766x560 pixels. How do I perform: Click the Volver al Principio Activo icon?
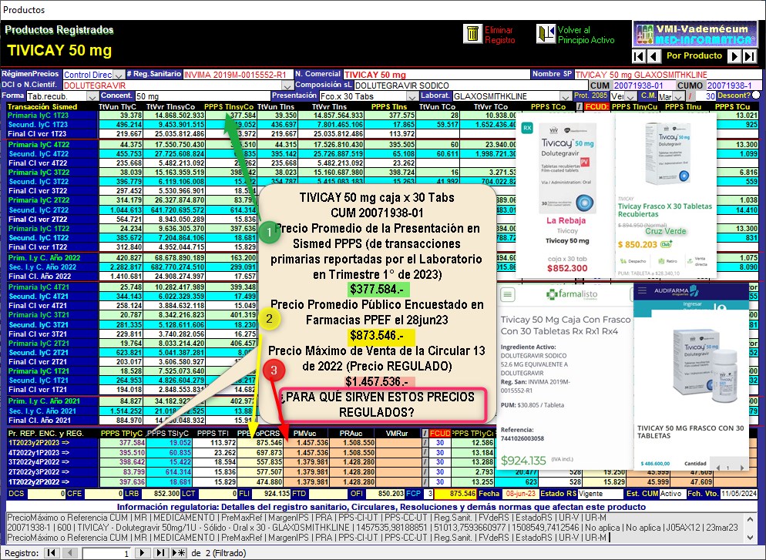(x=546, y=34)
